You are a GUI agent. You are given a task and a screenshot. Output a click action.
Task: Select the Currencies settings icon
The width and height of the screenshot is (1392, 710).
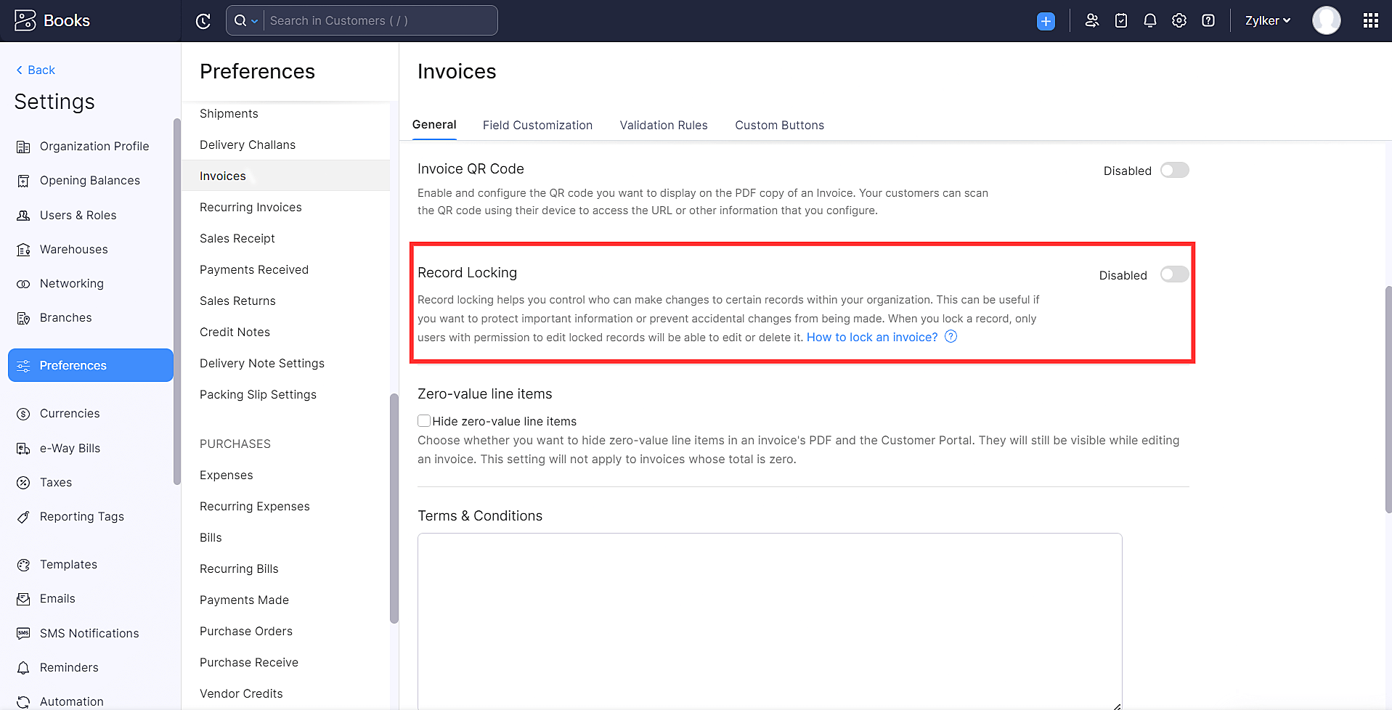tap(23, 413)
